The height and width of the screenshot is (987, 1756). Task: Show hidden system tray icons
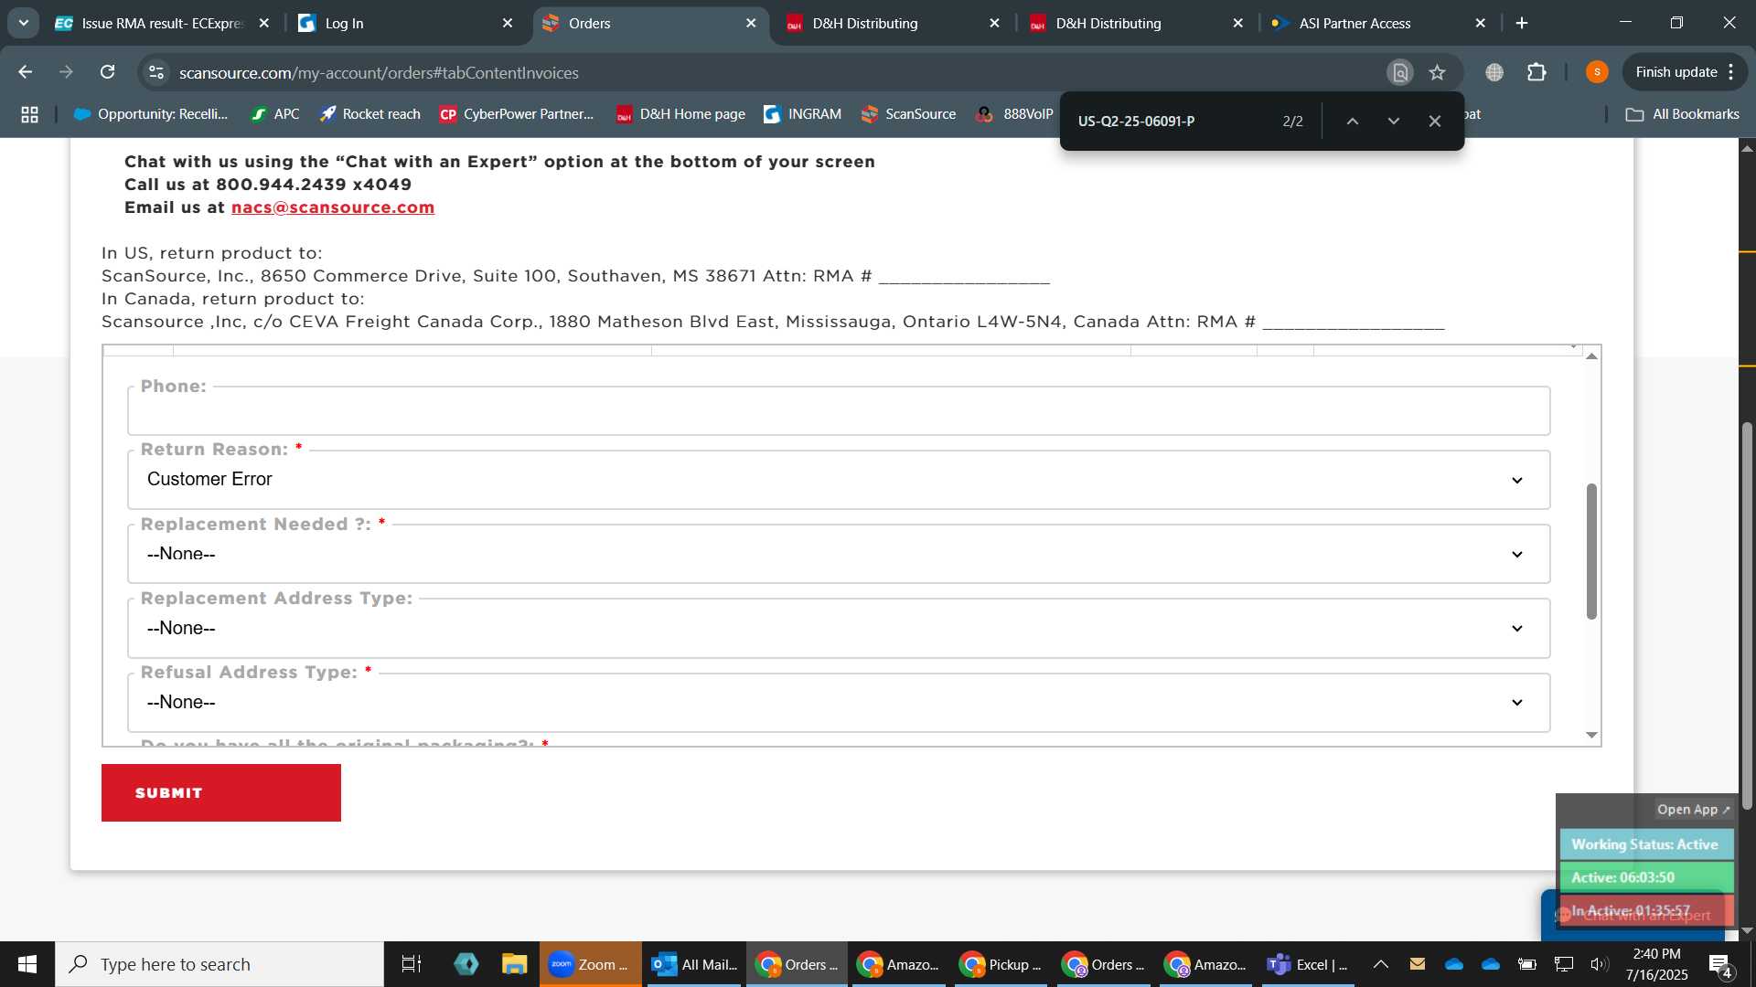1381,964
